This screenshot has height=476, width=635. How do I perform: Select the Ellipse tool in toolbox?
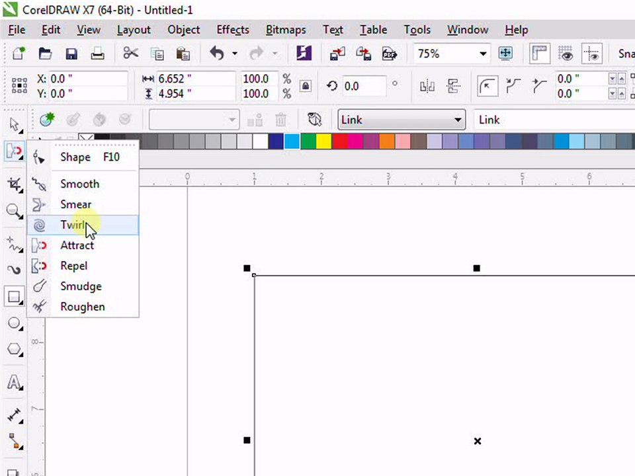pyautogui.click(x=14, y=323)
